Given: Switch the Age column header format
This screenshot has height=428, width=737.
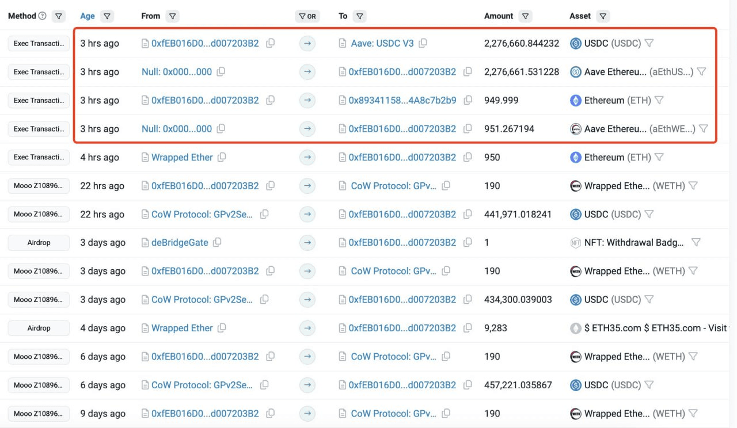Looking at the screenshot, I should [88, 16].
